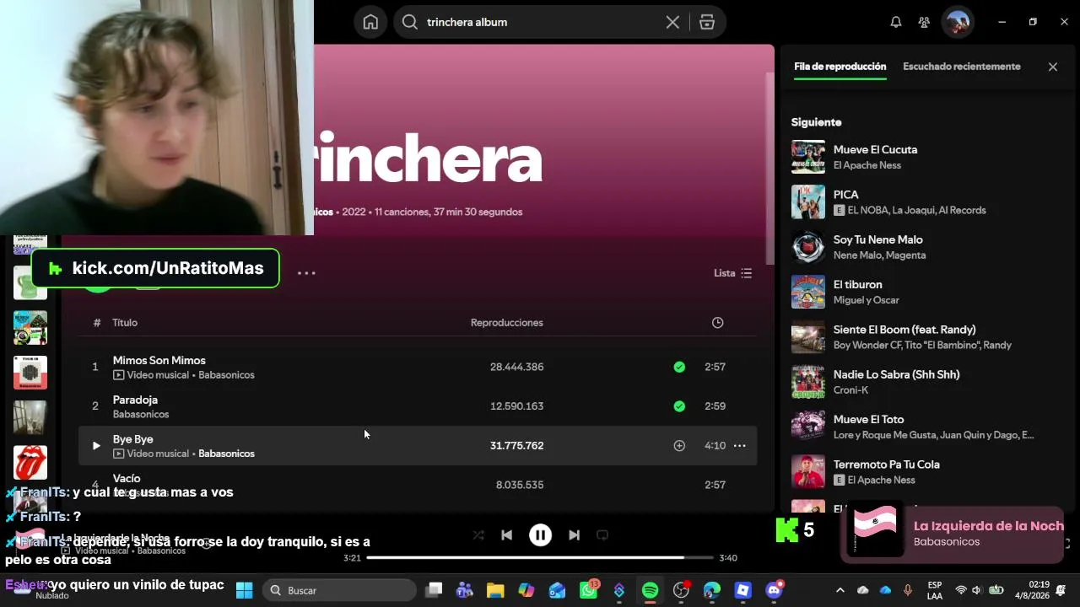This screenshot has height=607, width=1080.
Task: Seek within the song progress bar
Action: pos(541,557)
